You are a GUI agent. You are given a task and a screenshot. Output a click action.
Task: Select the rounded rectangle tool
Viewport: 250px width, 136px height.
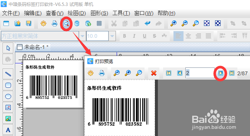[x=8, y=85]
